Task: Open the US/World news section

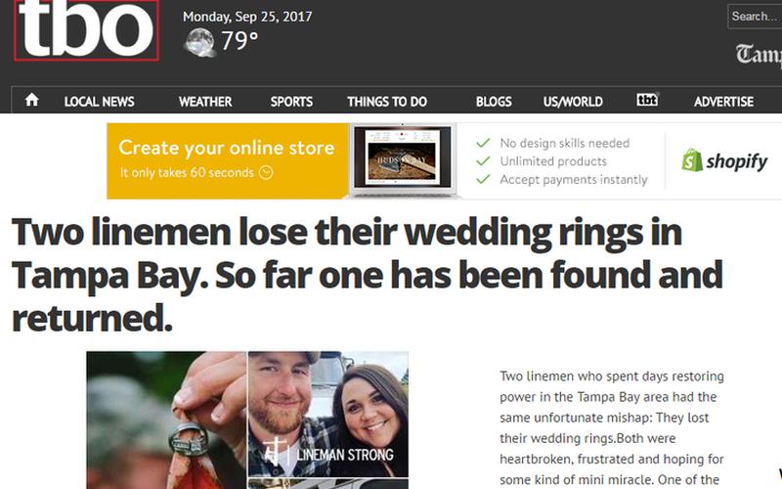Action: [x=573, y=102]
